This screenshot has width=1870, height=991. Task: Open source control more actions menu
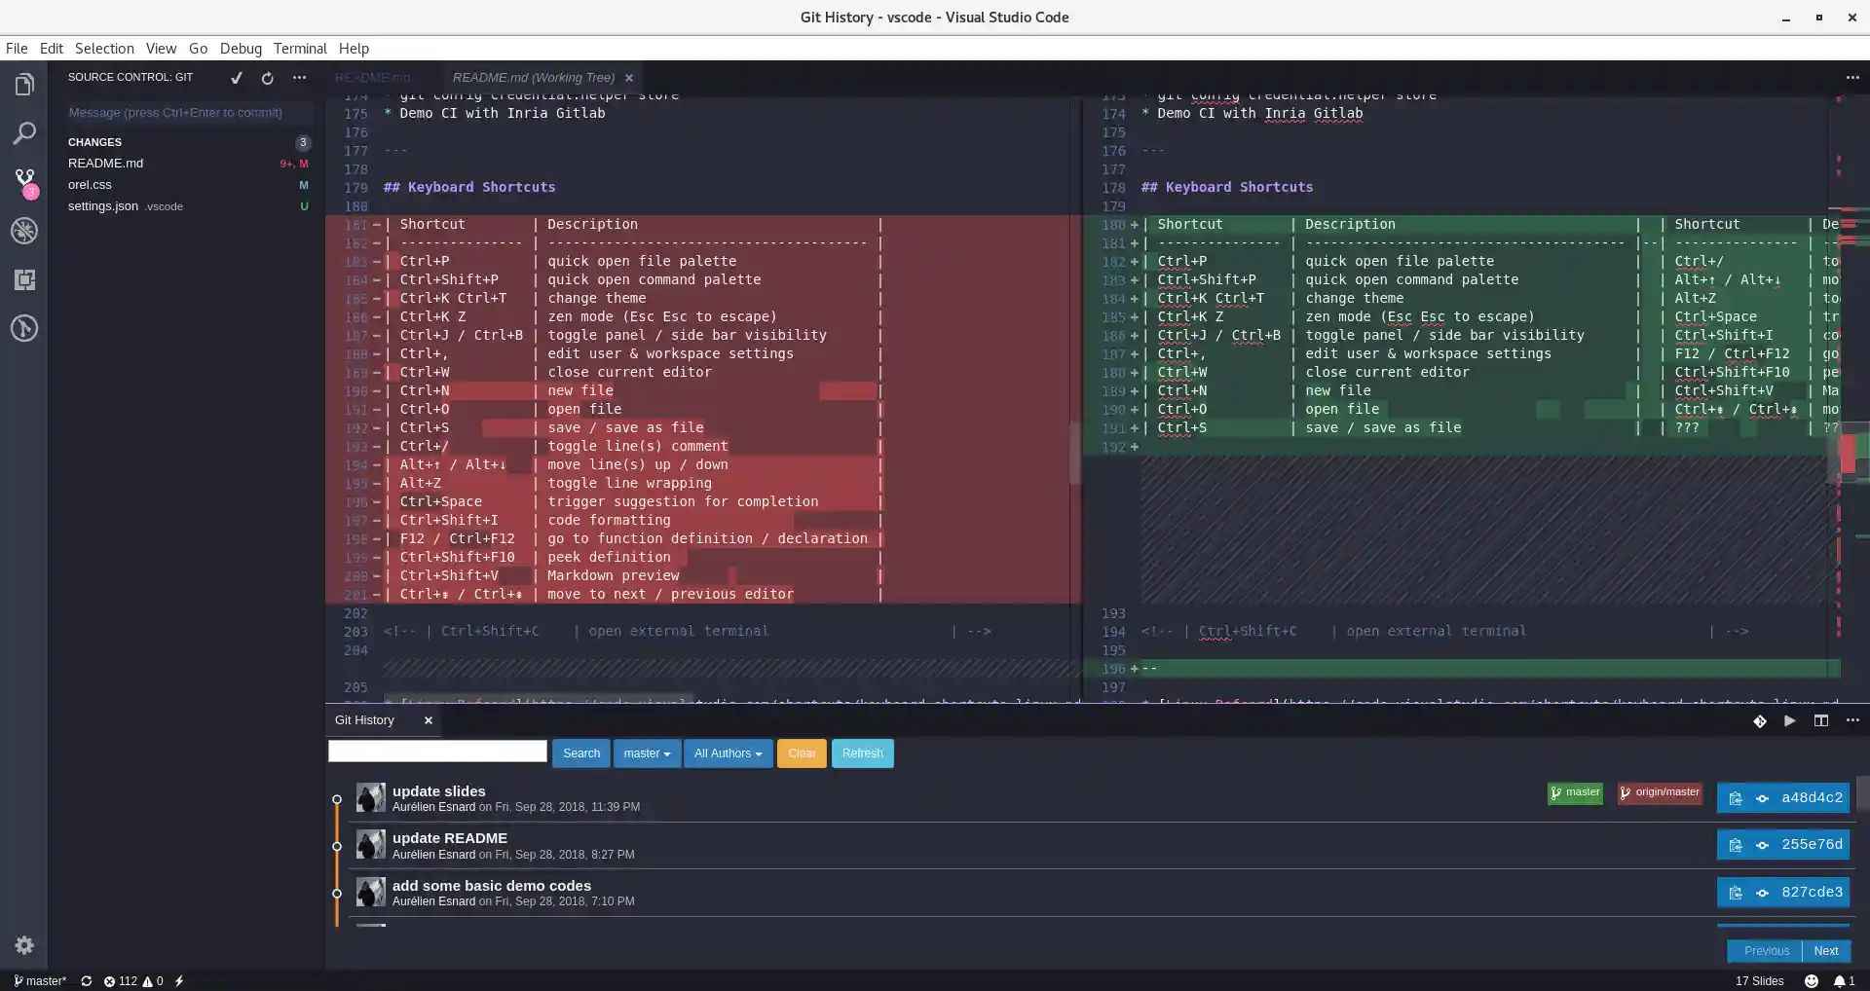(299, 78)
